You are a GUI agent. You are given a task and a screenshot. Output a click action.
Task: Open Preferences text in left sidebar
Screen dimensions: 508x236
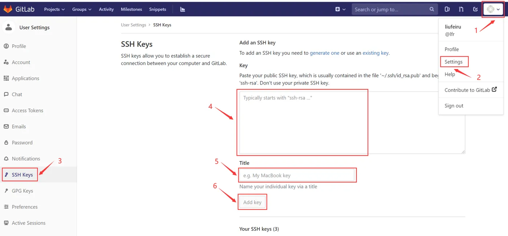tap(25, 207)
